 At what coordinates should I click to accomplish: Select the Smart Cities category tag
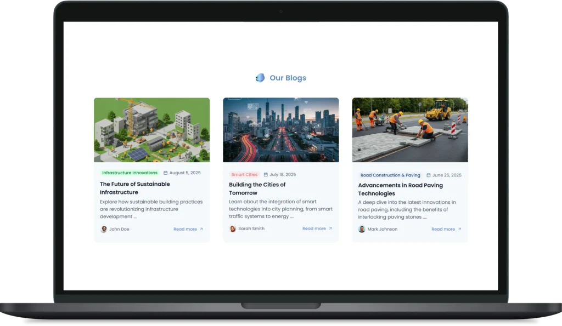click(244, 175)
